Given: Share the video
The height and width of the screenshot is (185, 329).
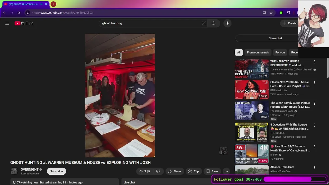Looking at the screenshot, I should [175, 171].
